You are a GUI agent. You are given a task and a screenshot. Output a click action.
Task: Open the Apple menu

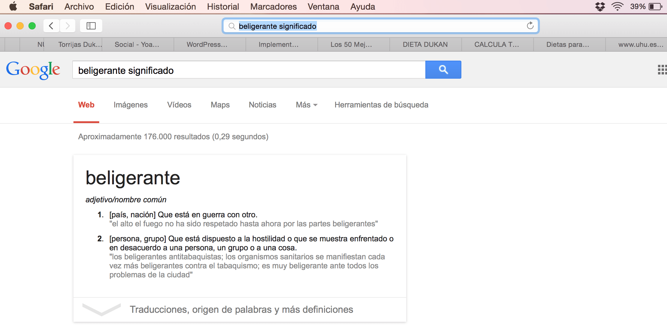[x=13, y=6]
